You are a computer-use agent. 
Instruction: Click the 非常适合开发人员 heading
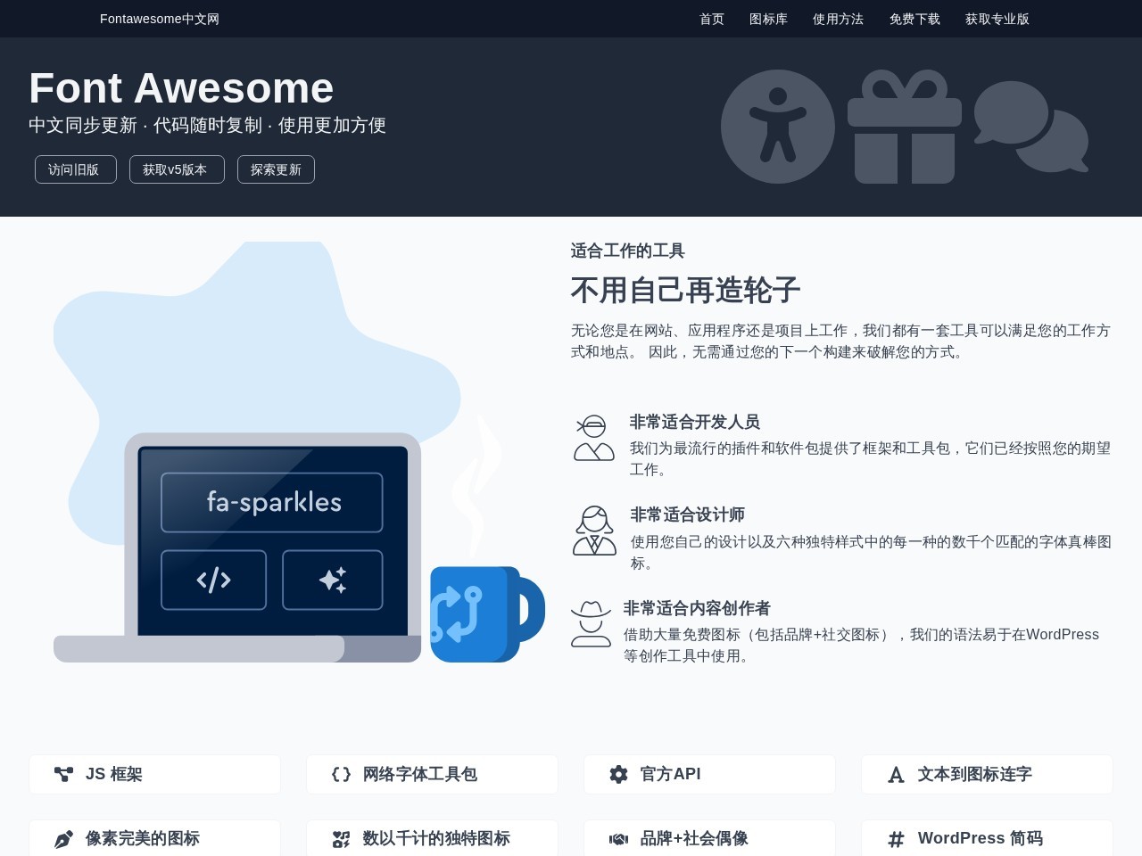click(695, 422)
